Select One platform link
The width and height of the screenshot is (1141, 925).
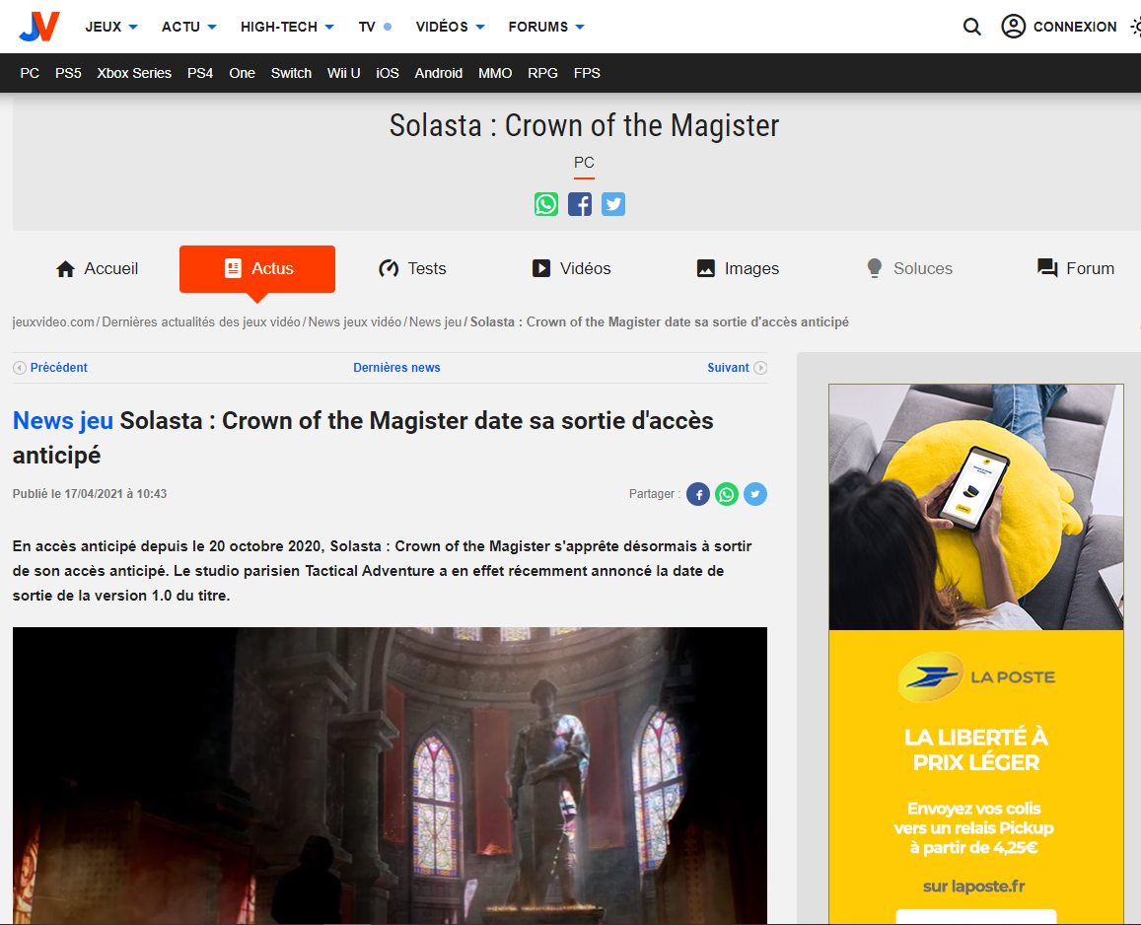[x=243, y=73]
